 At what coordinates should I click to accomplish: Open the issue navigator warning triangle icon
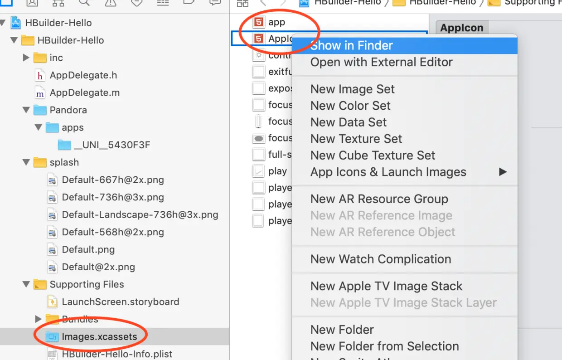[x=110, y=3]
